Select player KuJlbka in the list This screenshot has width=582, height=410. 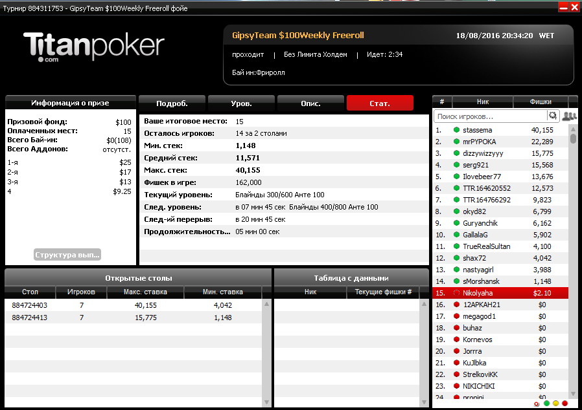point(500,363)
